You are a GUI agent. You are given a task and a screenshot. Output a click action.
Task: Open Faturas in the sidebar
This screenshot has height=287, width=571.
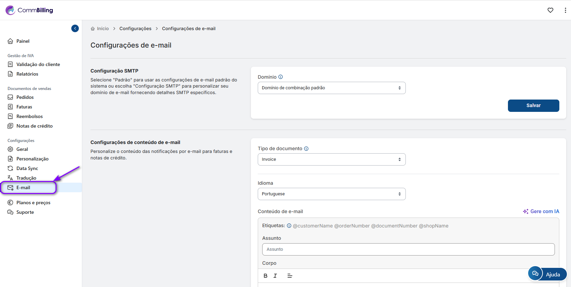click(24, 107)
